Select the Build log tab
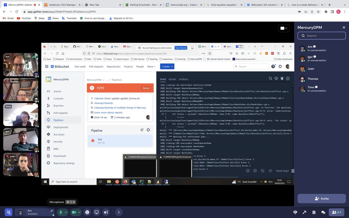This screenshot has width=349, height=218. pos(163,79)
